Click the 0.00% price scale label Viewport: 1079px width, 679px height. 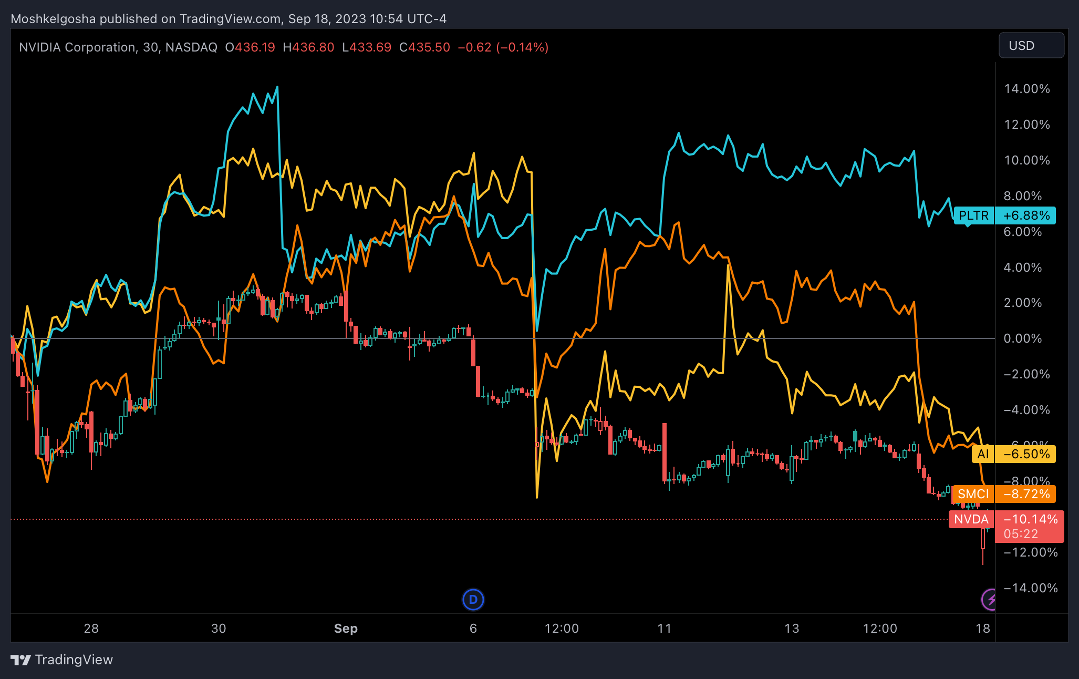coord(1023,338)
